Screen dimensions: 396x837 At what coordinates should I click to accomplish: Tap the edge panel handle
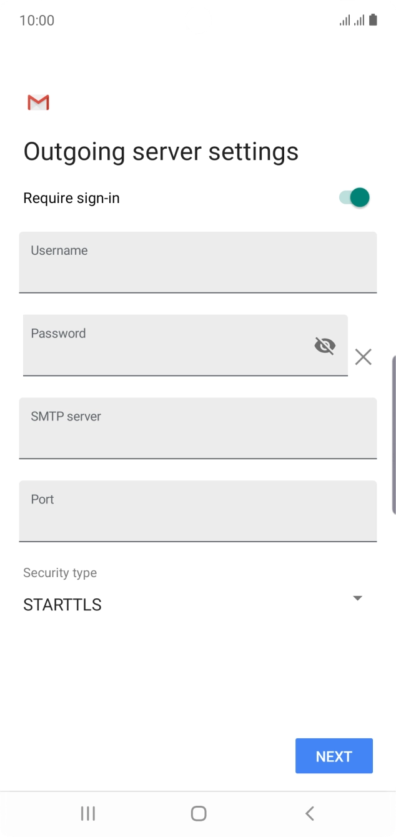pos(394,435)
